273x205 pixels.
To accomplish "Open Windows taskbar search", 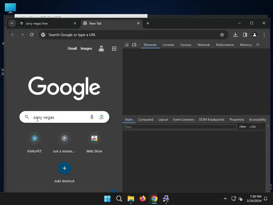I will (x=119, y=199).
